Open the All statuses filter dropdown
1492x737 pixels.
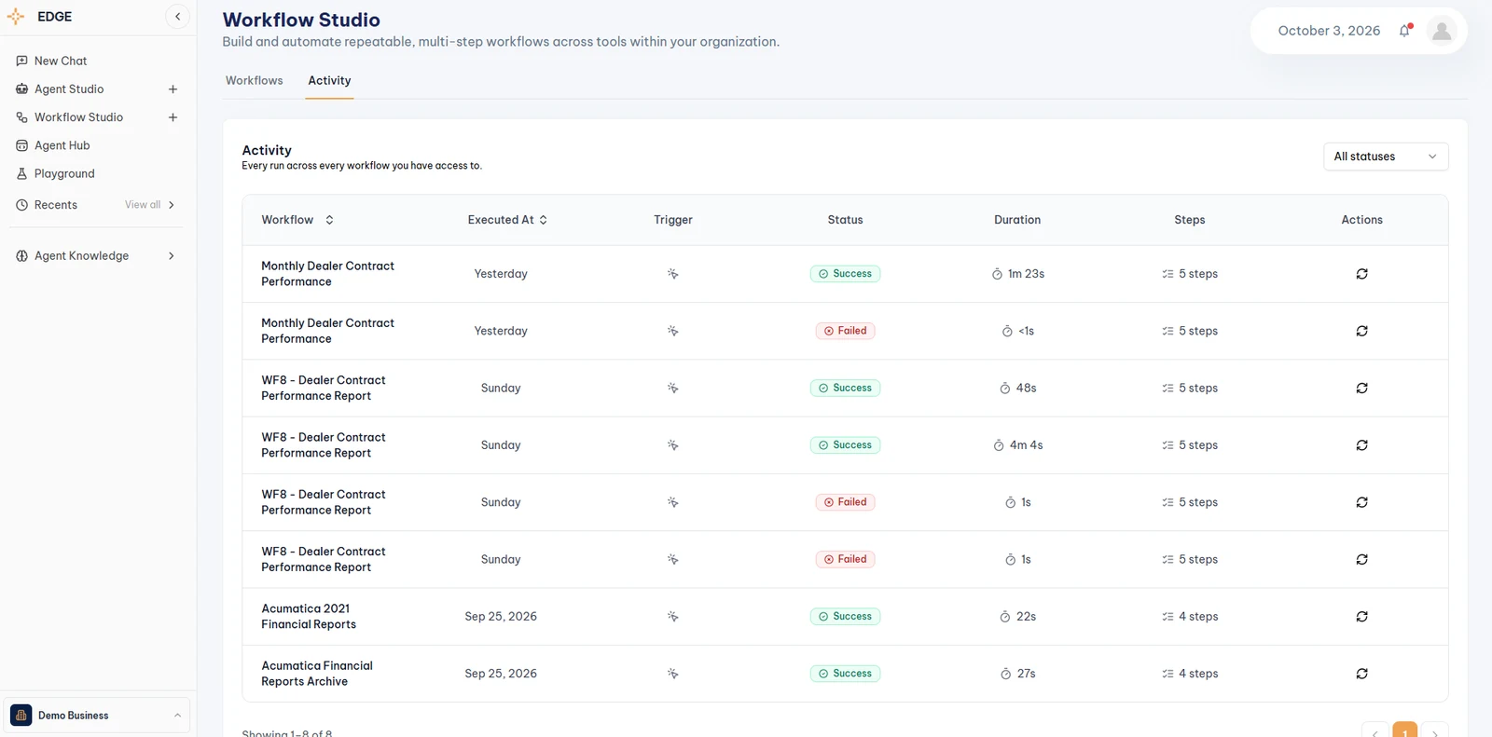pyautogui.click(x=1386, y=157)
